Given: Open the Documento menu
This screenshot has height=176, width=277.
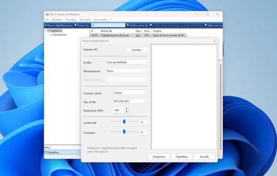Looking at the screenshot, I should (100, 20).
